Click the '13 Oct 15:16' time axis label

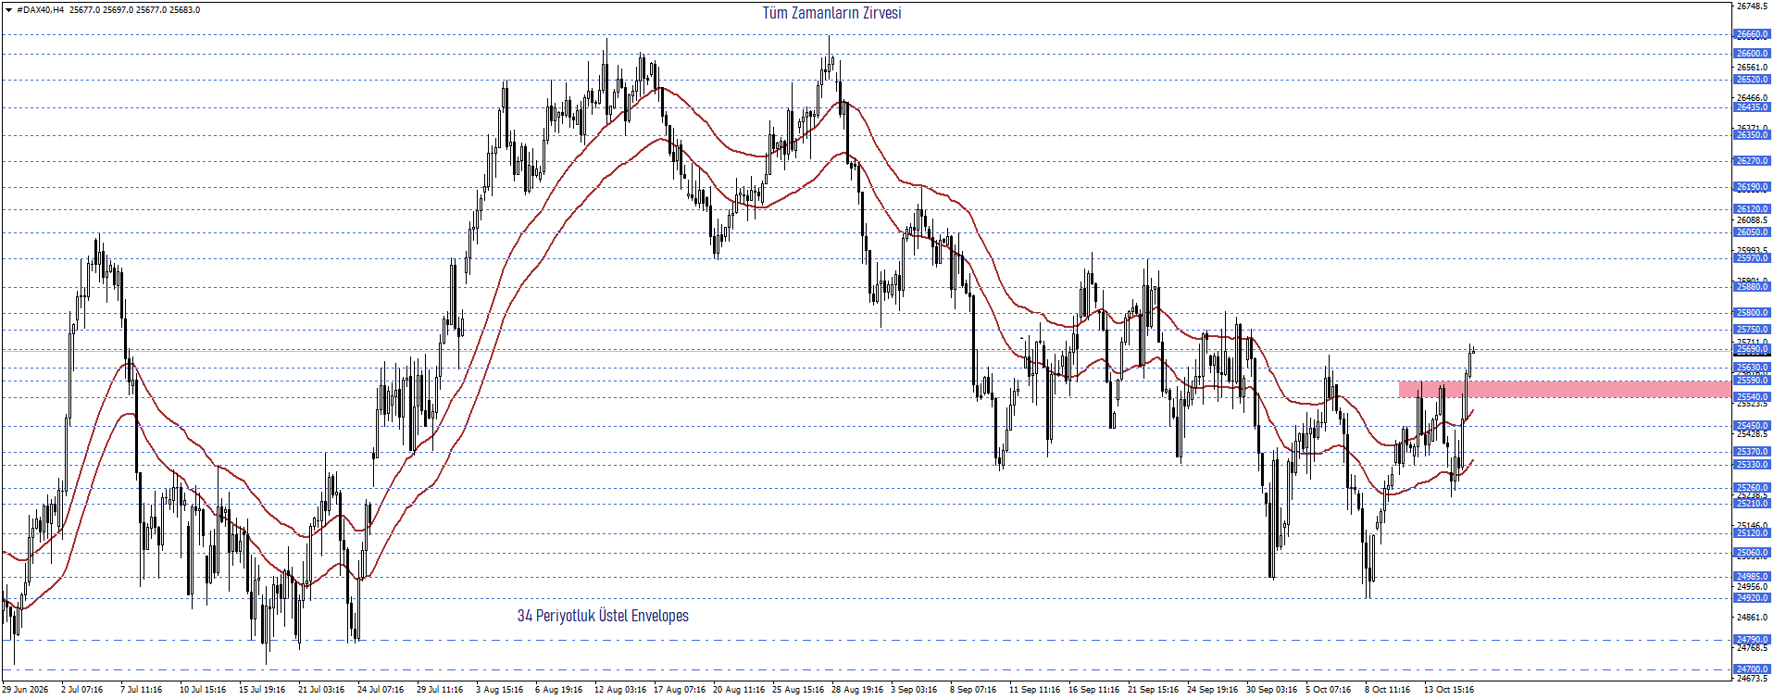[x=1449, y=690]
